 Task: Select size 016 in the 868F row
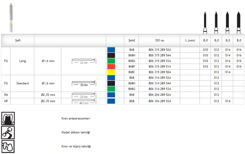[x=239, y=67]
